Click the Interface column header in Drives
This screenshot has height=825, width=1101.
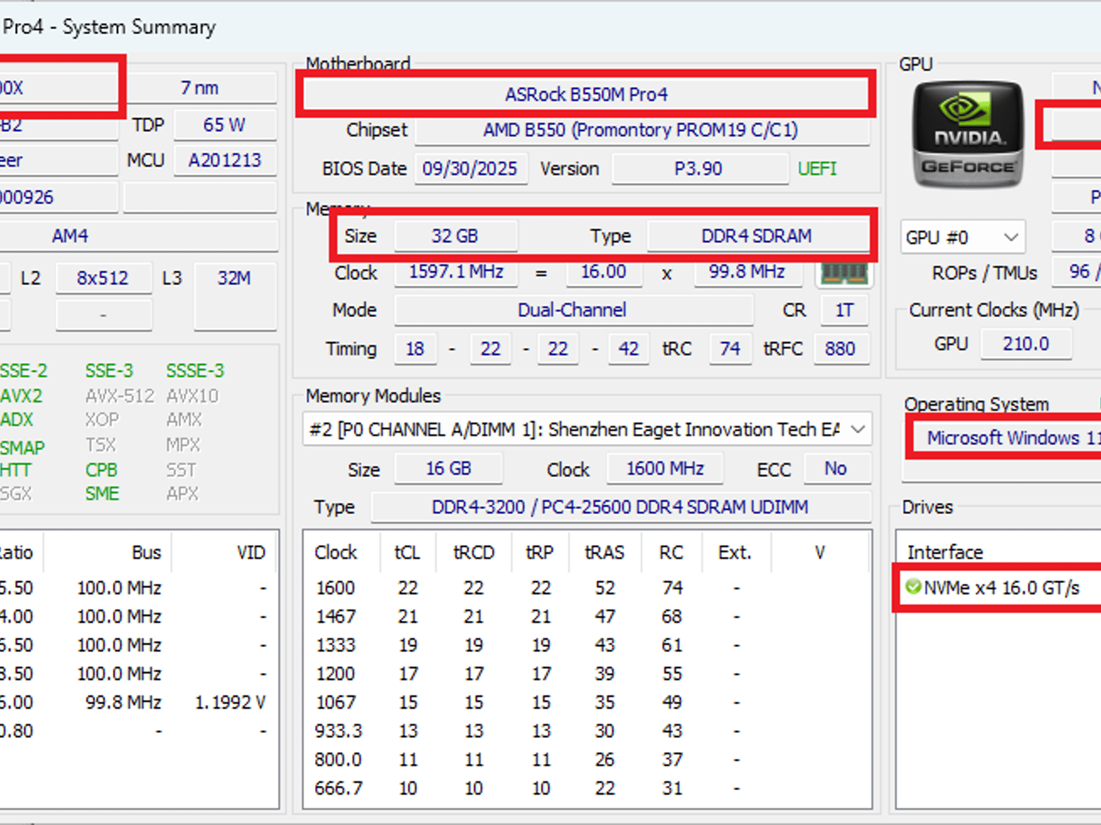click(945, 552)
